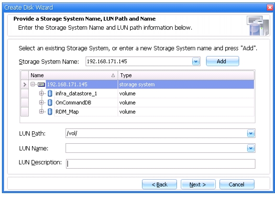Click the RDM_Map volume cylinder icon
The width and height of the screenshot is (275, 207).
coord(50,112)
